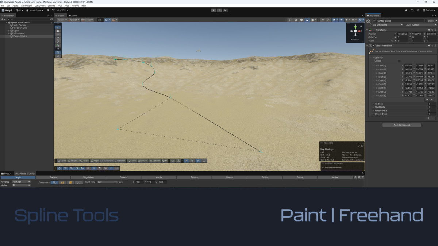
Task: Open the Pivot handle position dropdown
Action: click(x=74, y=20)
